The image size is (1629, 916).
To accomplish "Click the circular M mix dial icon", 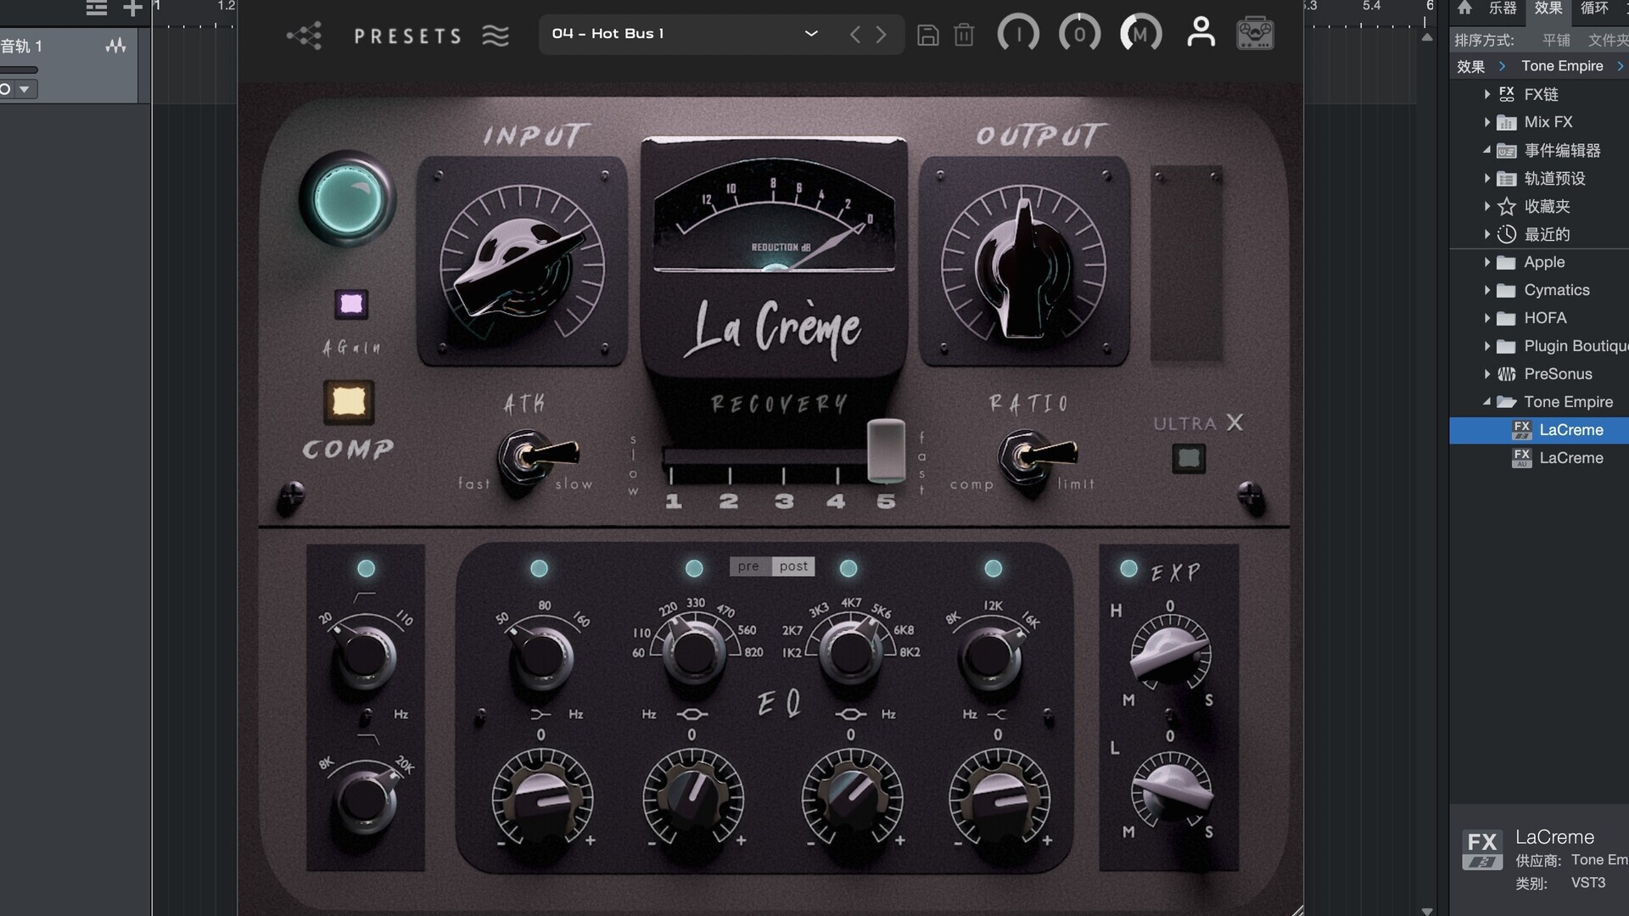I will click(x=1141, y=34).
